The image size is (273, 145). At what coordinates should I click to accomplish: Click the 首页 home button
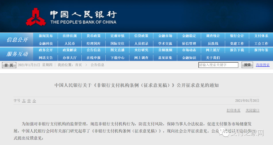(9, 65)
